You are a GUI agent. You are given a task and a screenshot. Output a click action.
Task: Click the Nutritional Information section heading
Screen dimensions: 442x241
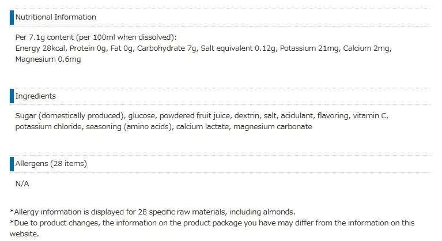[x=56, y=17]
